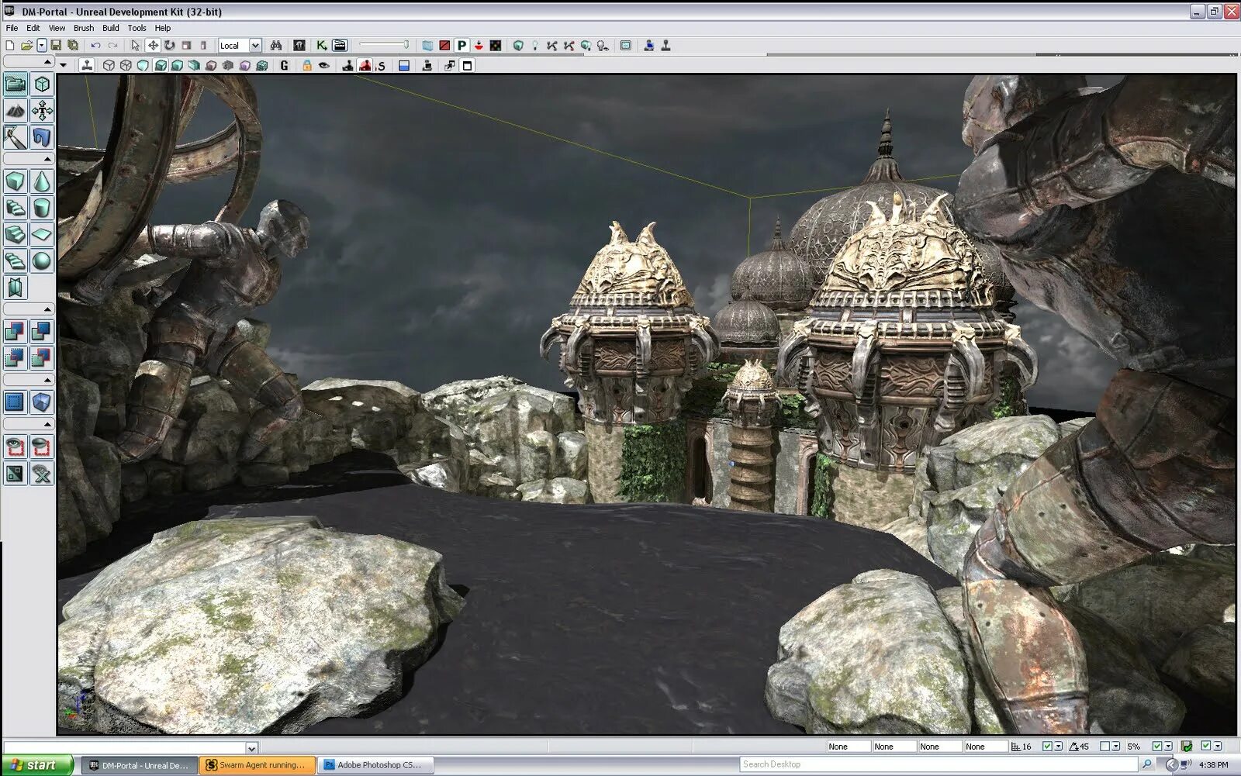Click the Build Lighting bulb icon
Viewport: 1241px width, 776px height.
tap(534, 46)
